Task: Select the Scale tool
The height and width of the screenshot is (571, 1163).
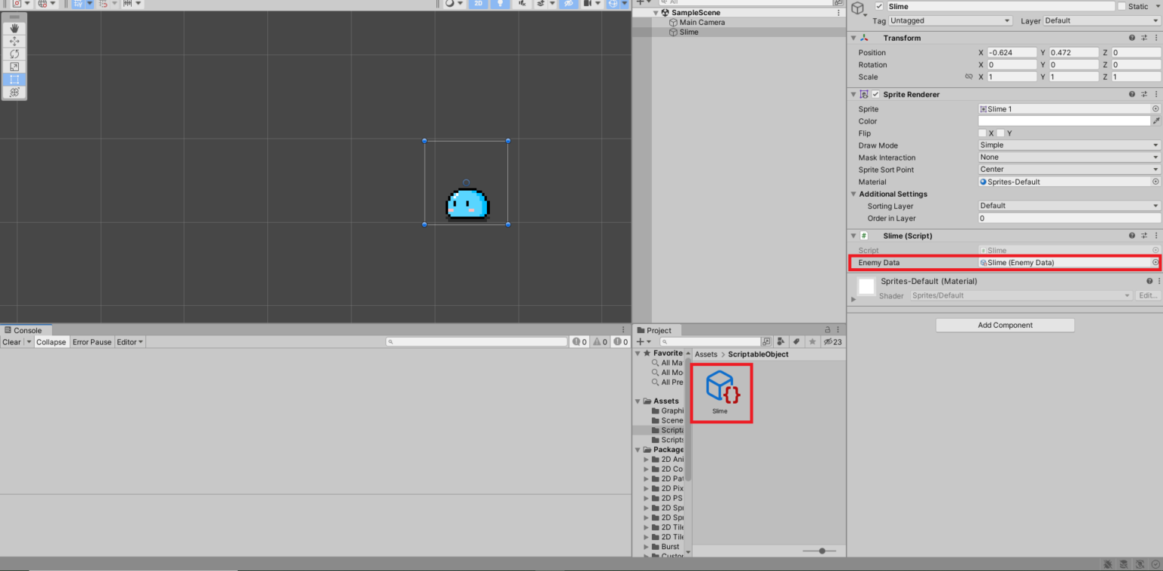Action: point(15,67)
